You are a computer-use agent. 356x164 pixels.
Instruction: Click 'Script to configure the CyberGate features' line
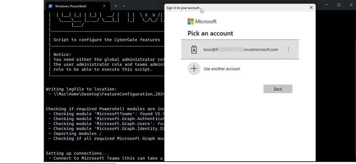point(107,40)
